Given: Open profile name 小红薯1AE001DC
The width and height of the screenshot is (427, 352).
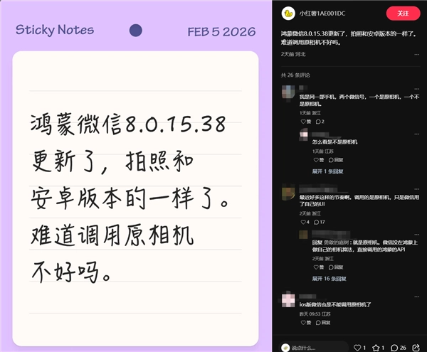Looking at the screenshot, I should [x=322, y=14].
